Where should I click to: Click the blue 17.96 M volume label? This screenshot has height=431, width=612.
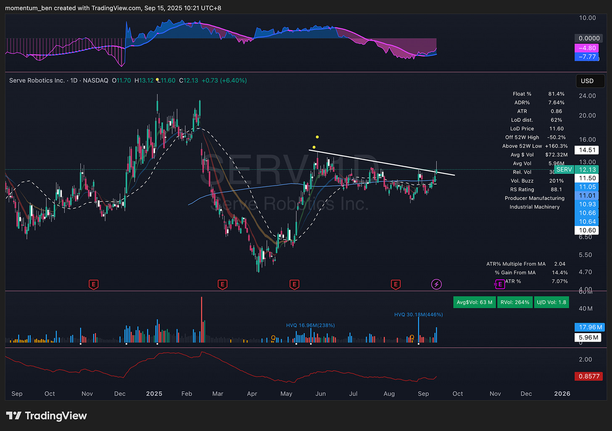590,327
